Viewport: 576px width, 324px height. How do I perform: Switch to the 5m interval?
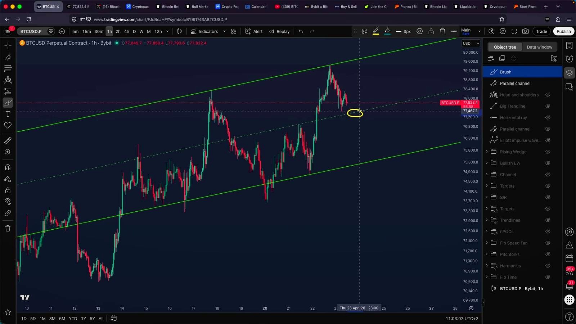(x=75, y=31)
